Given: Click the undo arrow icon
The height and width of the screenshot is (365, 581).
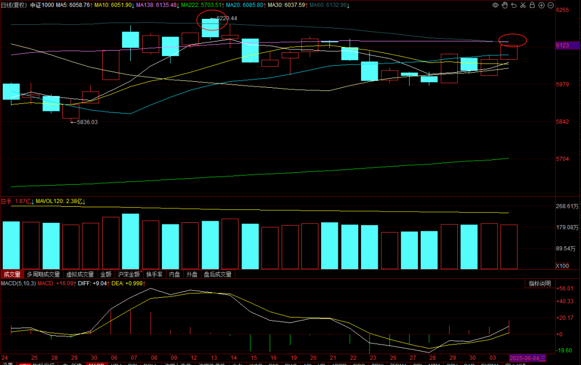Looking at the screenshot, I should tap(514, 5).
